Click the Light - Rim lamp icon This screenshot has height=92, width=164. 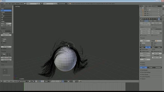pos(143,15)
